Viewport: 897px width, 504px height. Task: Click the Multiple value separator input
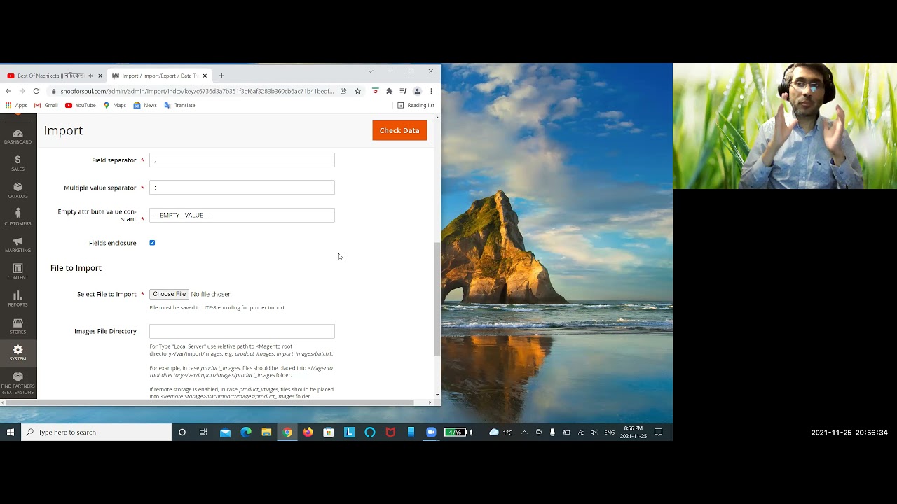tap(242, 188)
